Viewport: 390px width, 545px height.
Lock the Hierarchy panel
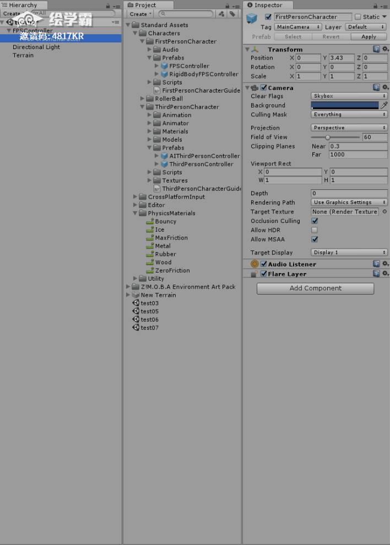coord(108,6)
